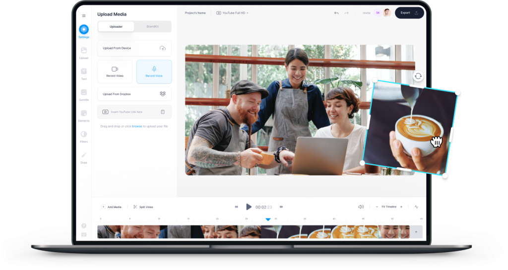
Task: Click the redo arrow
Action: tap(346, 13)
